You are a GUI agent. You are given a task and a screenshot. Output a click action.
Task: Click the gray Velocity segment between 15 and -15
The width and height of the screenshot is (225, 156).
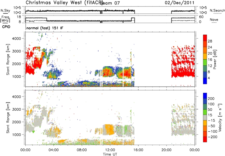[205, 117]
